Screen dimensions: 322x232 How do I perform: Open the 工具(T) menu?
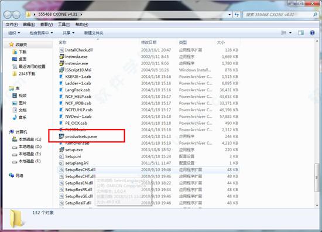(64, 25)
